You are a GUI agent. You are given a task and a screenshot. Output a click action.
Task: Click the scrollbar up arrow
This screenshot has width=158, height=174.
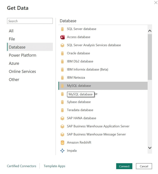pyautogui.click(x=150, y=31)
